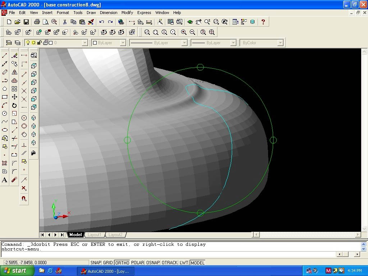Toggle ORTHO mode in status bar
368x276 pixels.
(x=122, y=263)
